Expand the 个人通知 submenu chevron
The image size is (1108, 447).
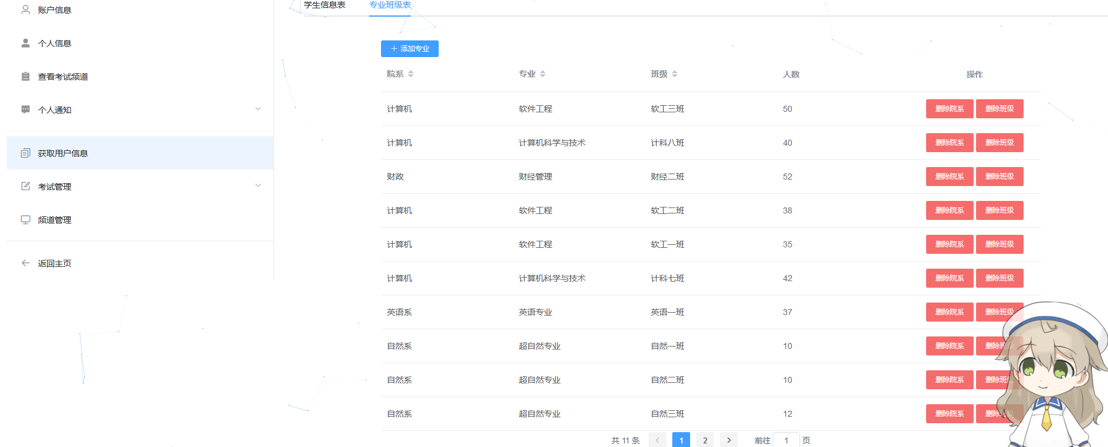[258, 109]
